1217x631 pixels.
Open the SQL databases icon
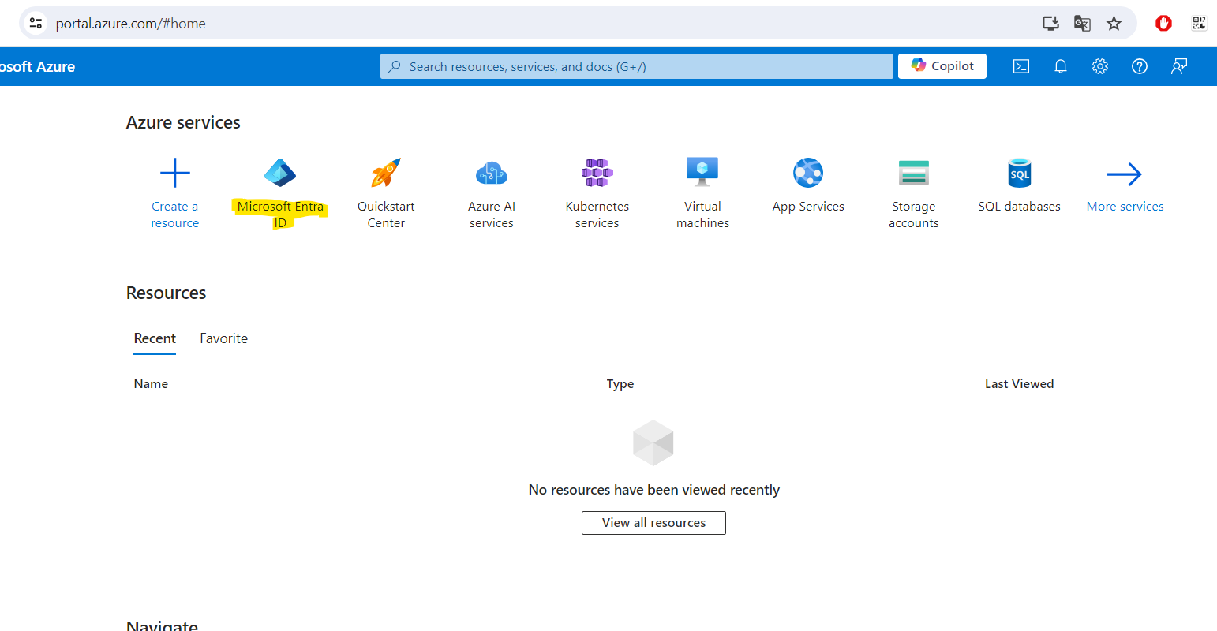click(x=1020, y=173)
